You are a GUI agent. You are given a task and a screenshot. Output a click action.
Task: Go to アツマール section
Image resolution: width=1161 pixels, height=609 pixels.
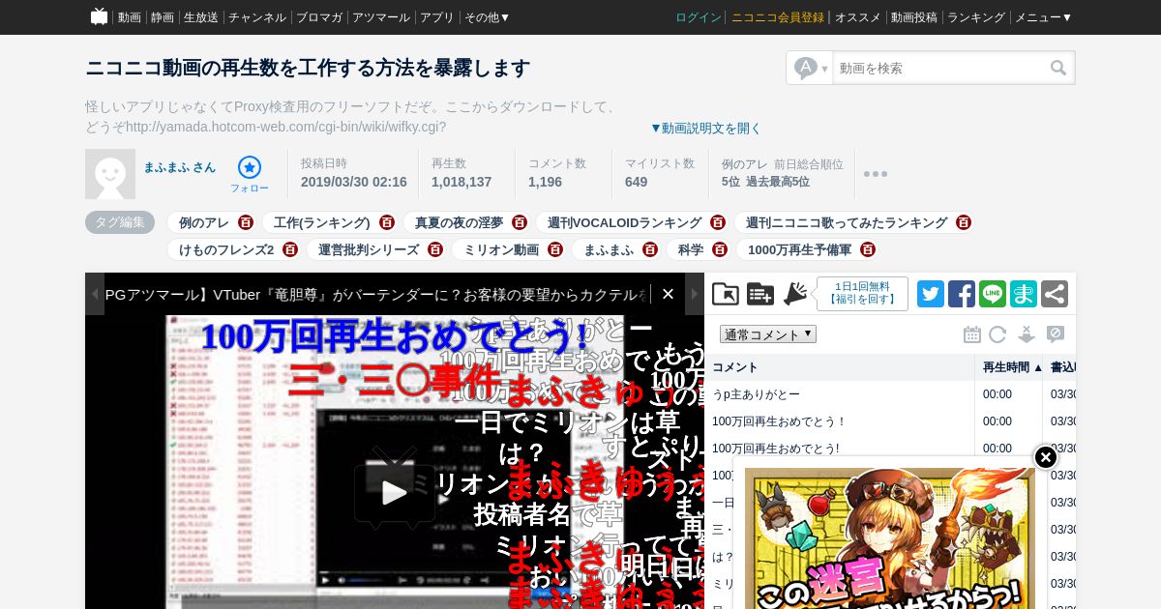(381, 17)
